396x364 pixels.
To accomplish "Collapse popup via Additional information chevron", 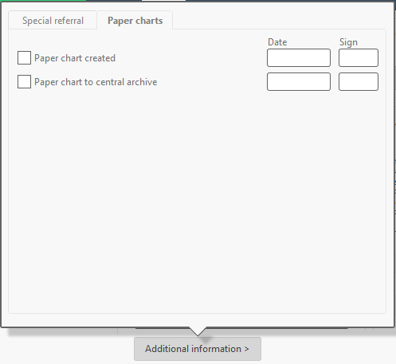I will (x=246, y=349).
